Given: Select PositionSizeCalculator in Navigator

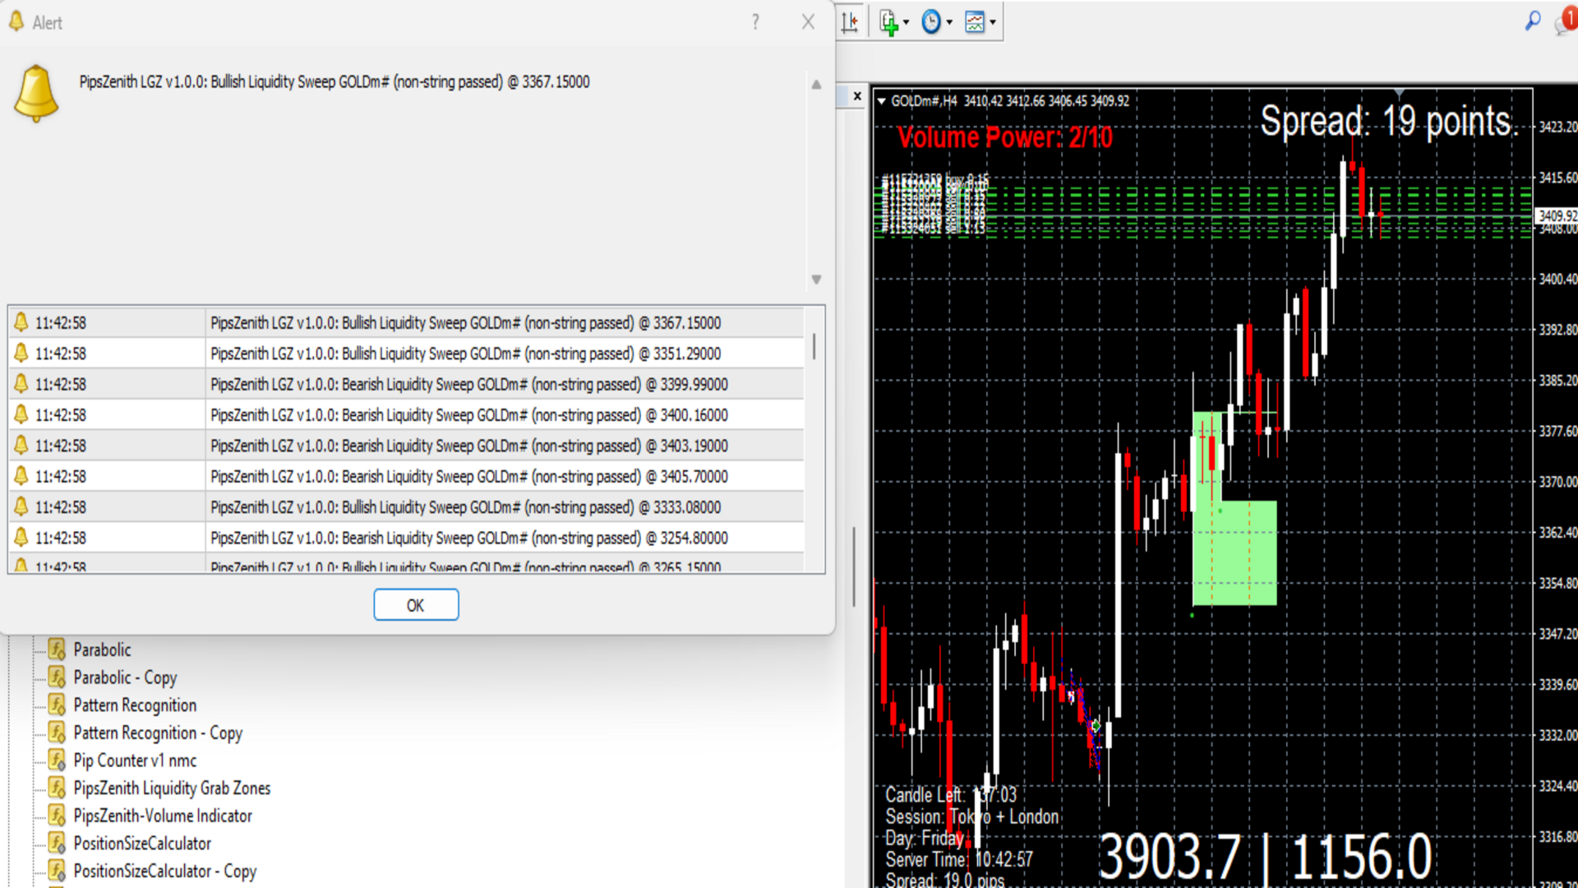Looking at the screenshot, I should [142, 843].
